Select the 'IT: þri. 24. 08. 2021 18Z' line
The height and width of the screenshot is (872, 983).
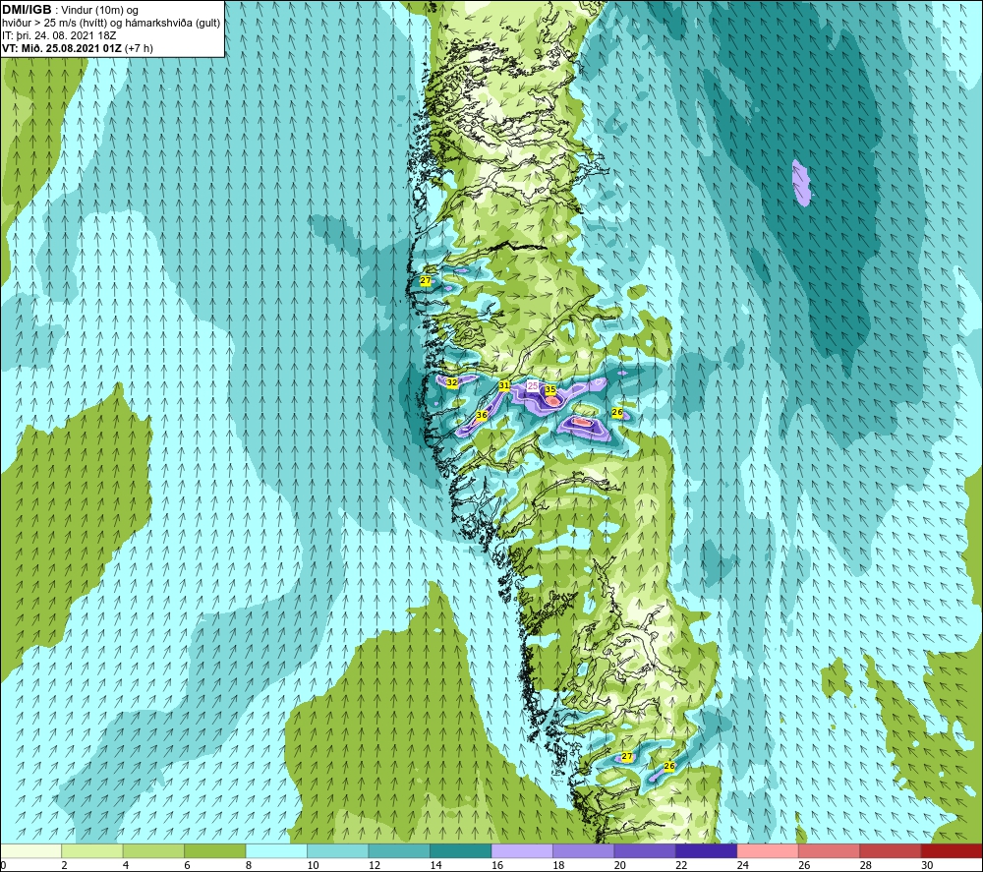point(59,35)
